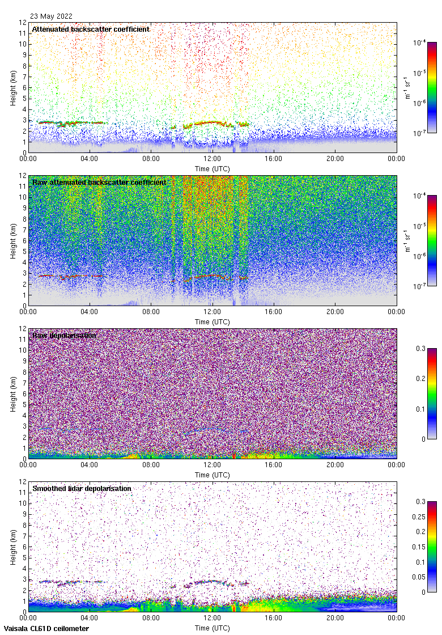Click the m⁻¹ sr⁻¹ unit label beside the Raw attenuated backscatter colorbar

pos(407,240)
